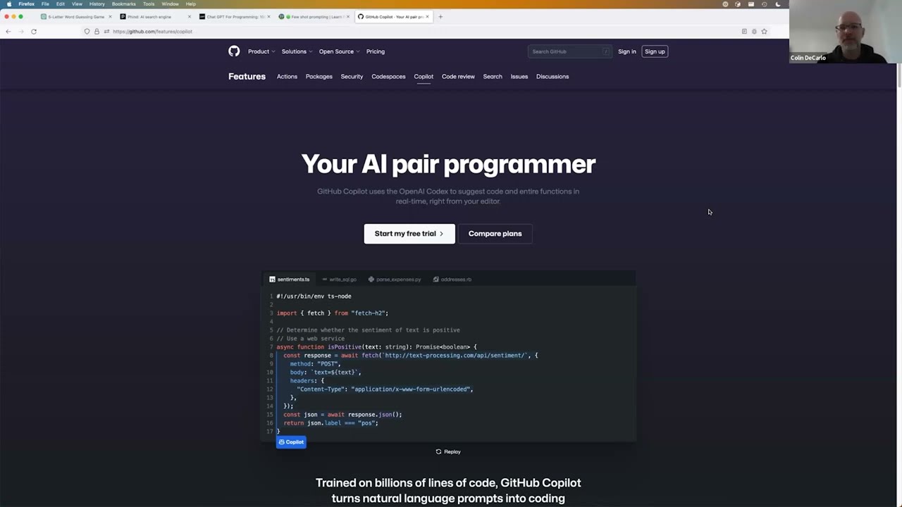Open the Codespaces feature link
Image resolution: width=902 pixels, height=507 pixels.
388,77
